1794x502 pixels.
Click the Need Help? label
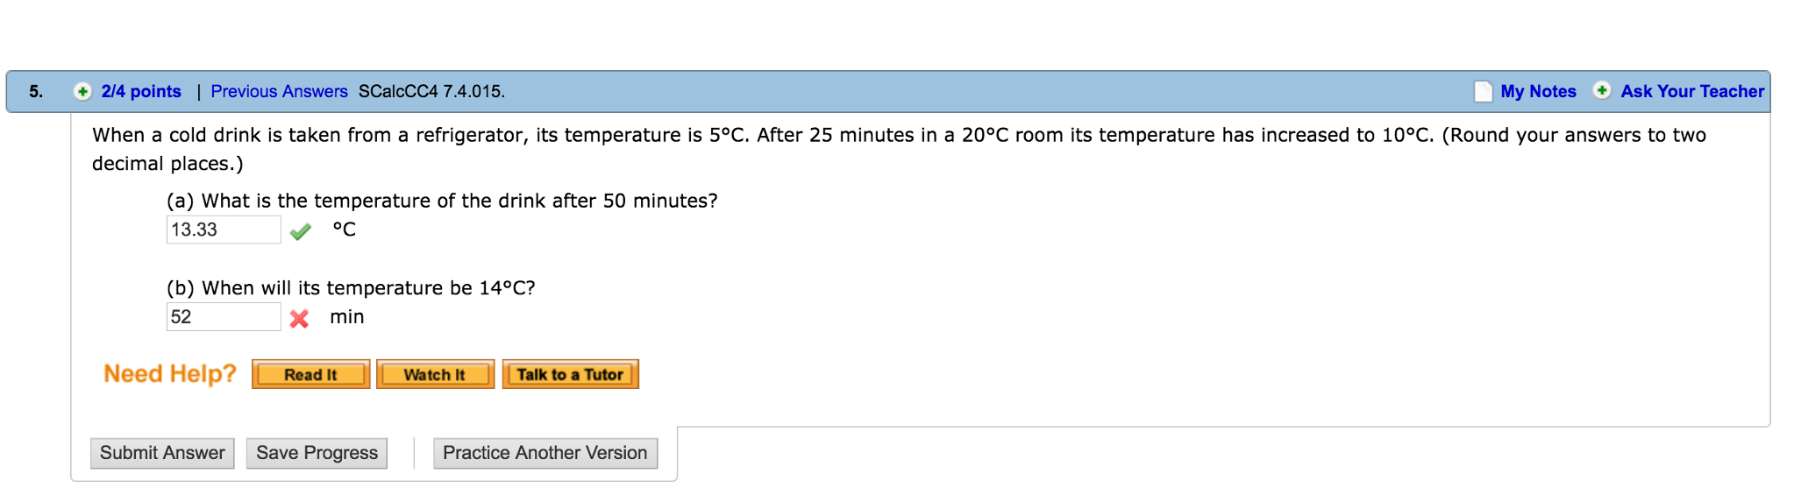(x=170, y=374)
